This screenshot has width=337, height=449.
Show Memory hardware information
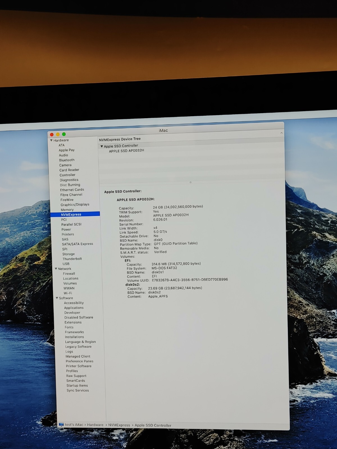[67, 210]
